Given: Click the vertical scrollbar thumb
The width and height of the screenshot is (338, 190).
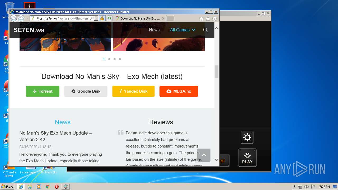Looking at the screenshot, I should [217, 72].
